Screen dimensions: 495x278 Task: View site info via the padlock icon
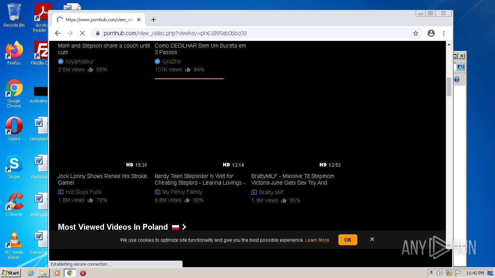[98, 33]
